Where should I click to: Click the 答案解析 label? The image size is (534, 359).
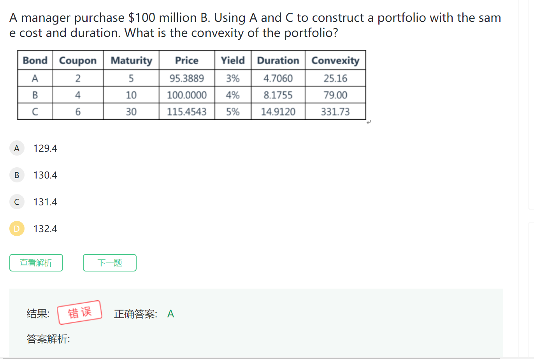(48, 339)
